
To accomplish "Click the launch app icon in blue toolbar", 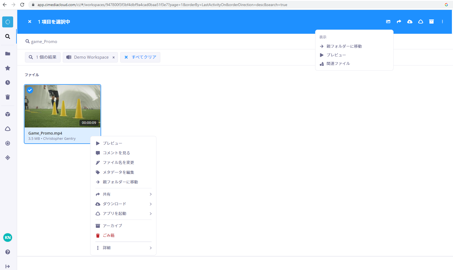I will [421, 22].
